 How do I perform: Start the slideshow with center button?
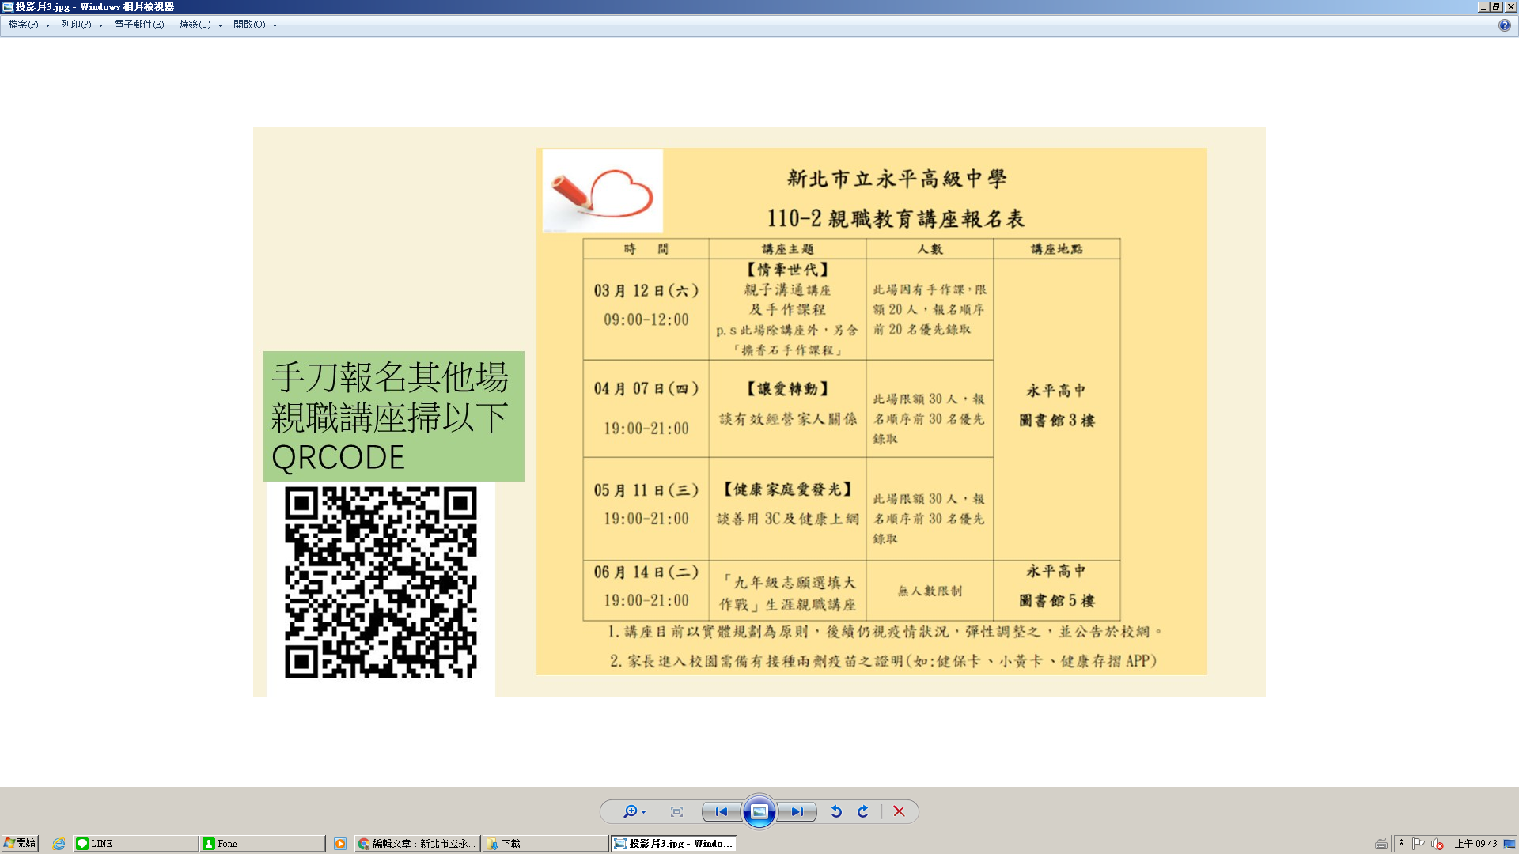click(x=759, y=811)
